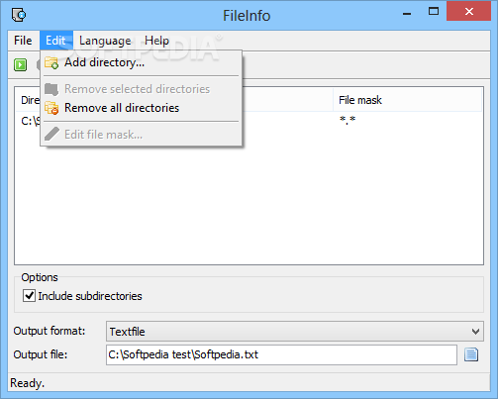Click the Output file path field
498x399 pixels.
[281, 354]
